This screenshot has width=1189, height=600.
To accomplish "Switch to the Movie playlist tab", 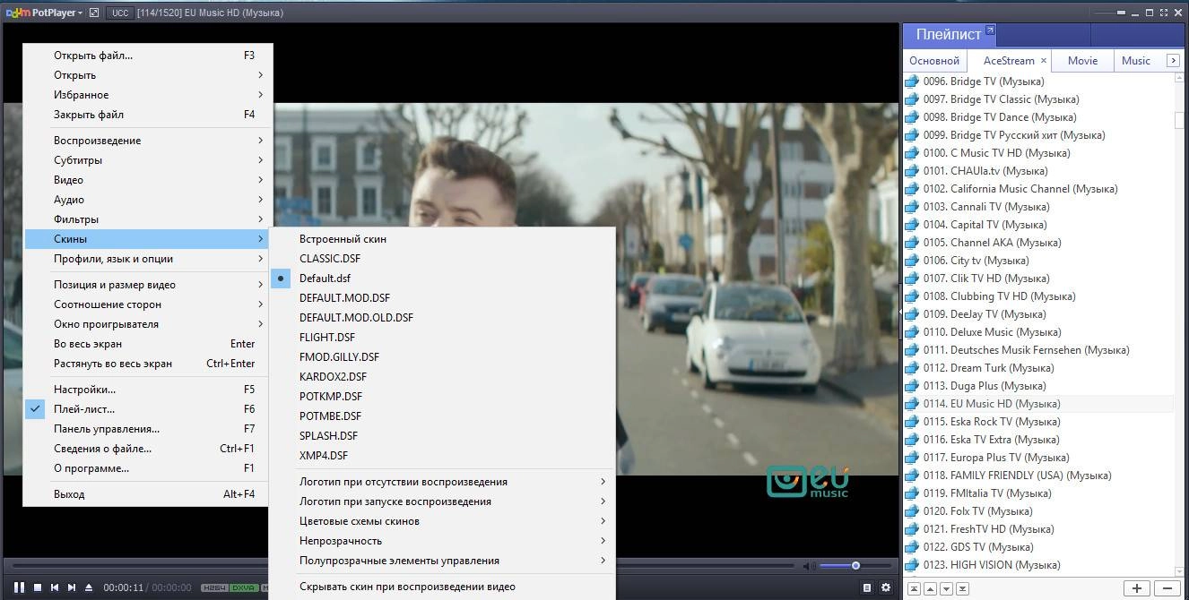I will 1082,61.
